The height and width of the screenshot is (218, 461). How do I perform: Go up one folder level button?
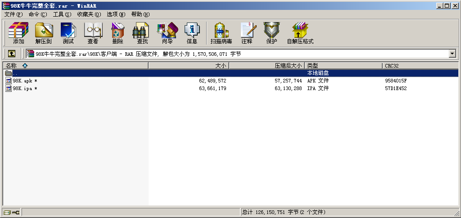click(12, 54)
